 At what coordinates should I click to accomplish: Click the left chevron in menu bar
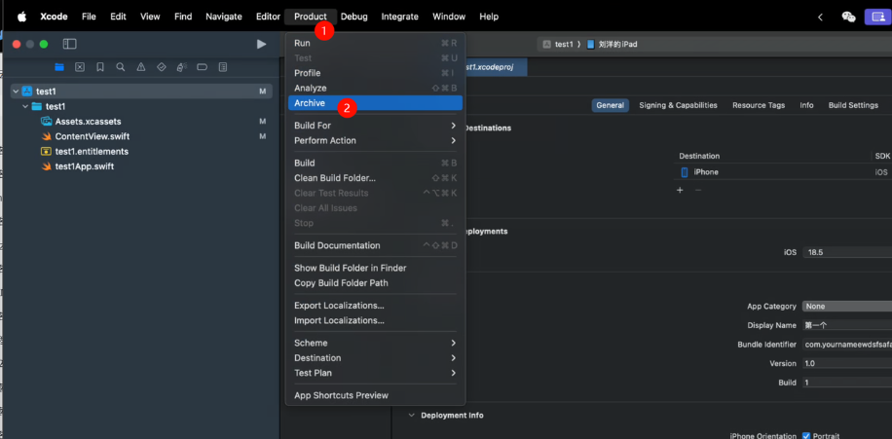coord(820,18)
